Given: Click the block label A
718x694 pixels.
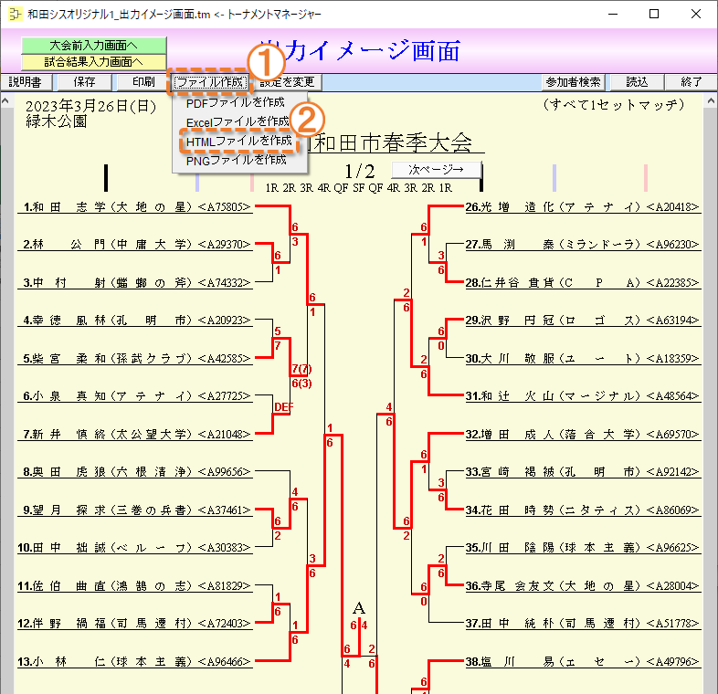Looking at the screenshot, I should click(359, 608).
